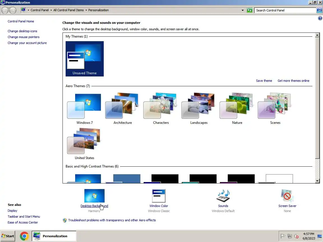This screenshot has width=323, height=242.
Task: Click the green Refresh button
Action: (250, 10)
